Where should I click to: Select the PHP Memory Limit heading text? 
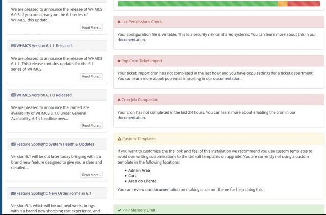pos(139,210)
